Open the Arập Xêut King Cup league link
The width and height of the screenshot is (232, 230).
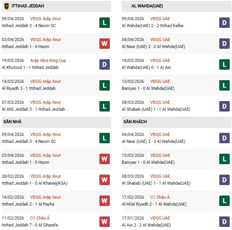tap(48, 60)
